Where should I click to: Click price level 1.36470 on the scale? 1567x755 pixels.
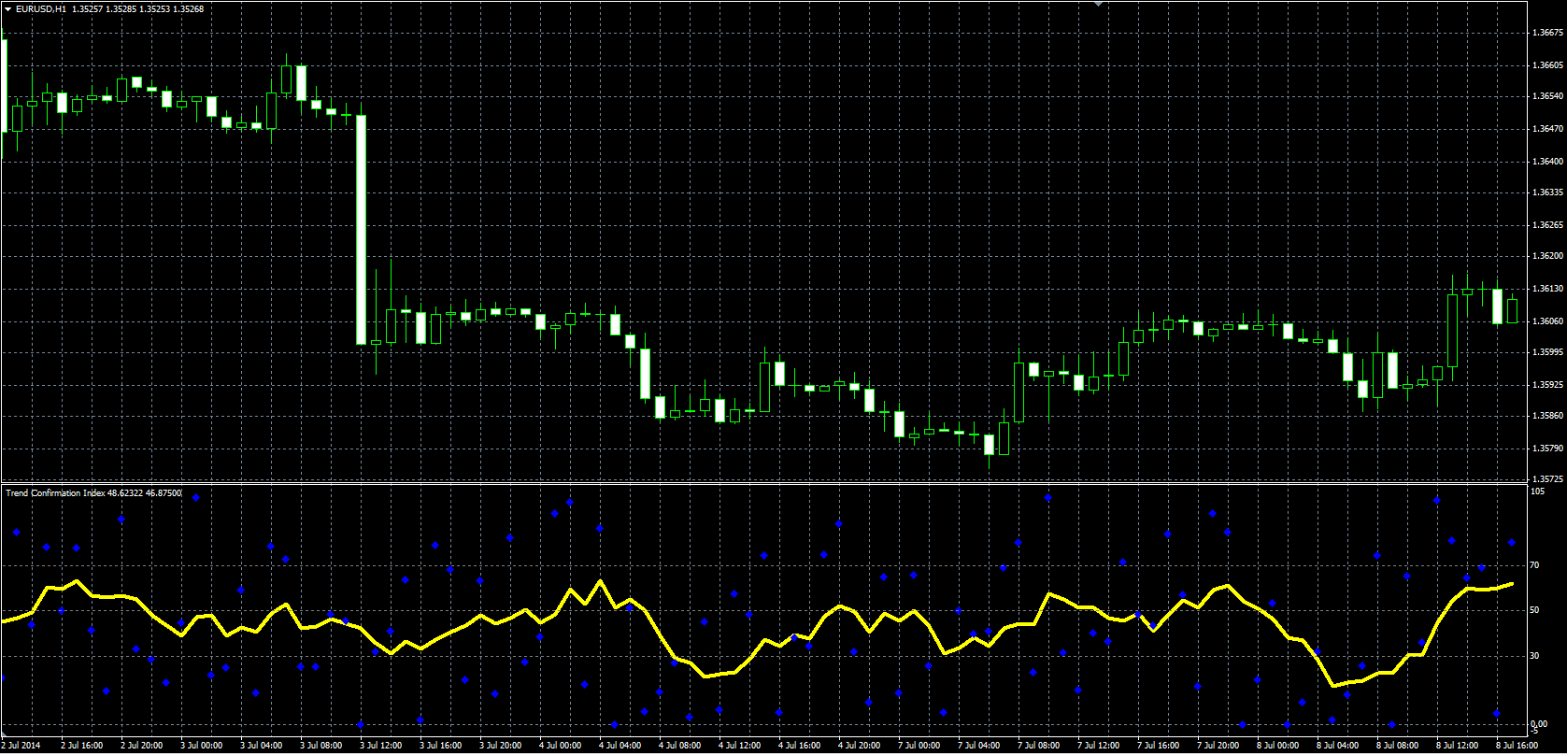click(x=1547, y=129)
